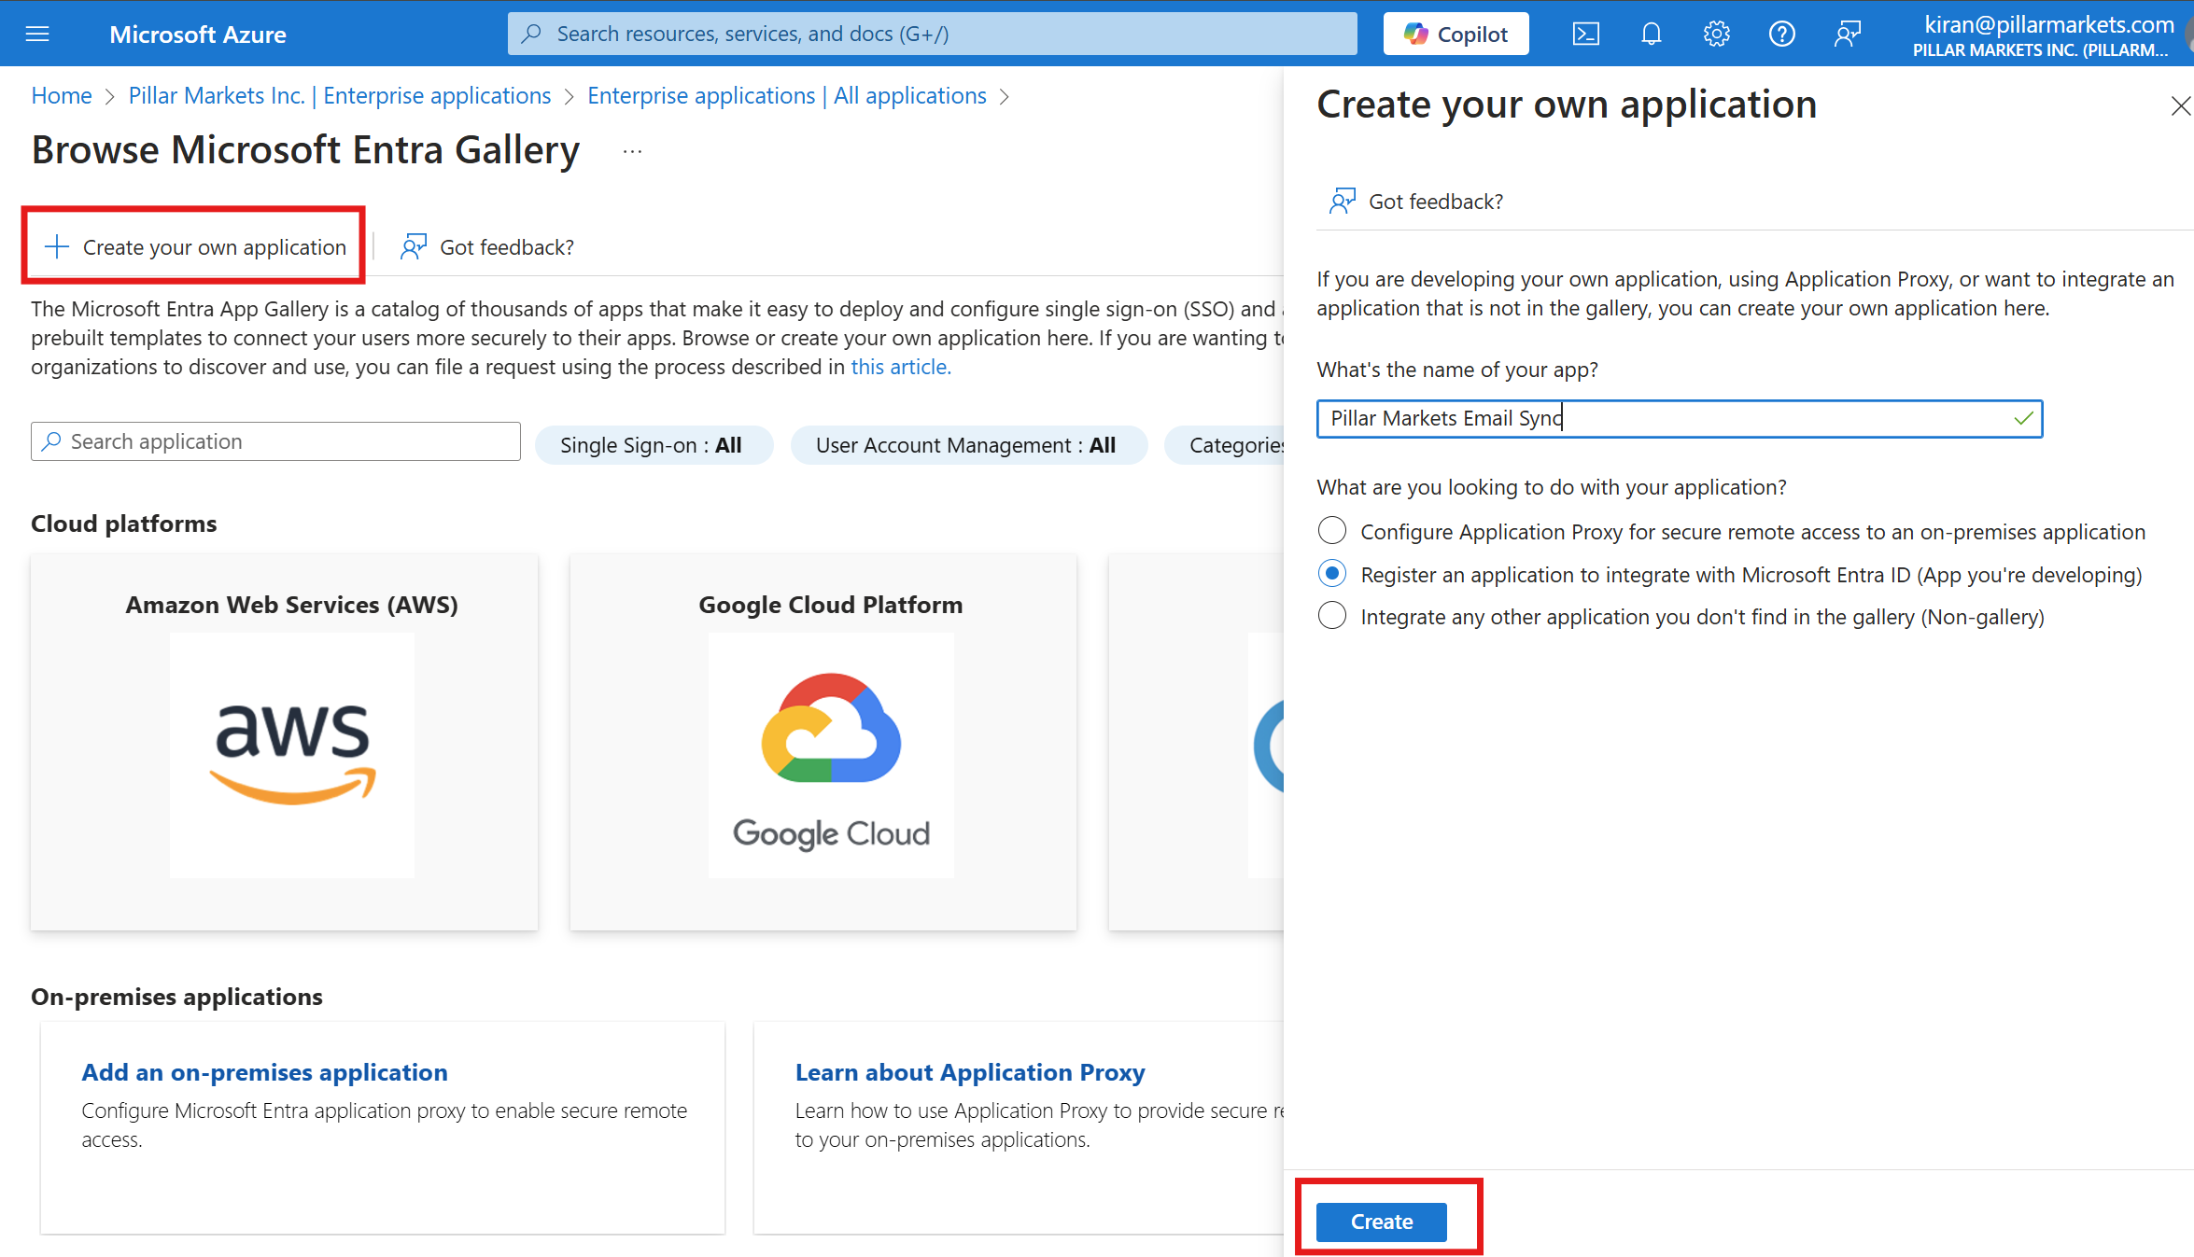
Task: Choose Integrate any other application (Non-gallery)
Action: point(1331,615)
